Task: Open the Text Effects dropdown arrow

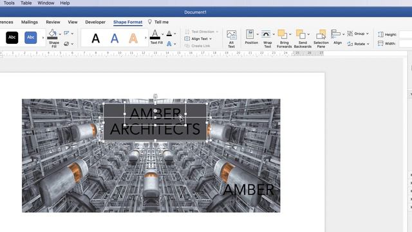Action: pos(175,44)
